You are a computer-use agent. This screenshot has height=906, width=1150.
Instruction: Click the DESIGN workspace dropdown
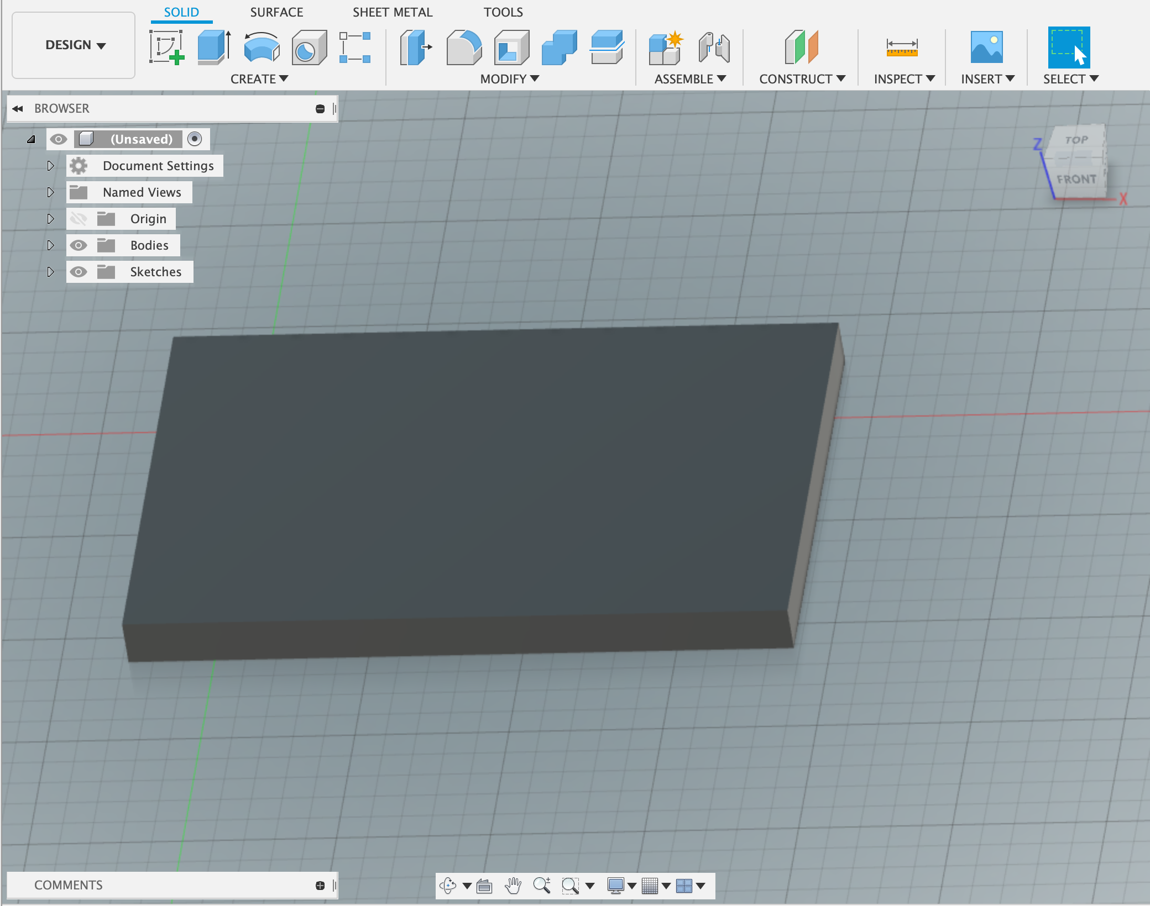pos(74,44)
